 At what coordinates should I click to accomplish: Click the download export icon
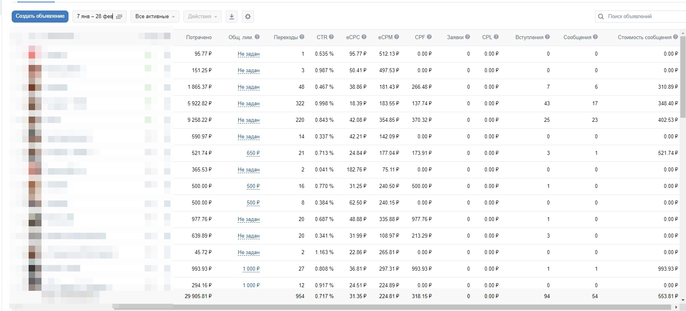(232, 17)
